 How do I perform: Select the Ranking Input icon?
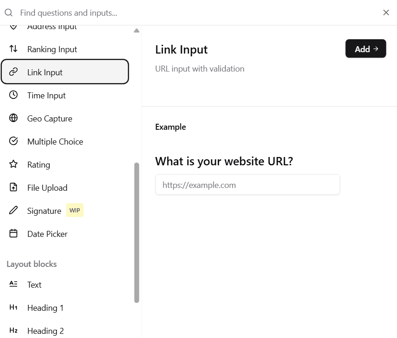point(12,49)
